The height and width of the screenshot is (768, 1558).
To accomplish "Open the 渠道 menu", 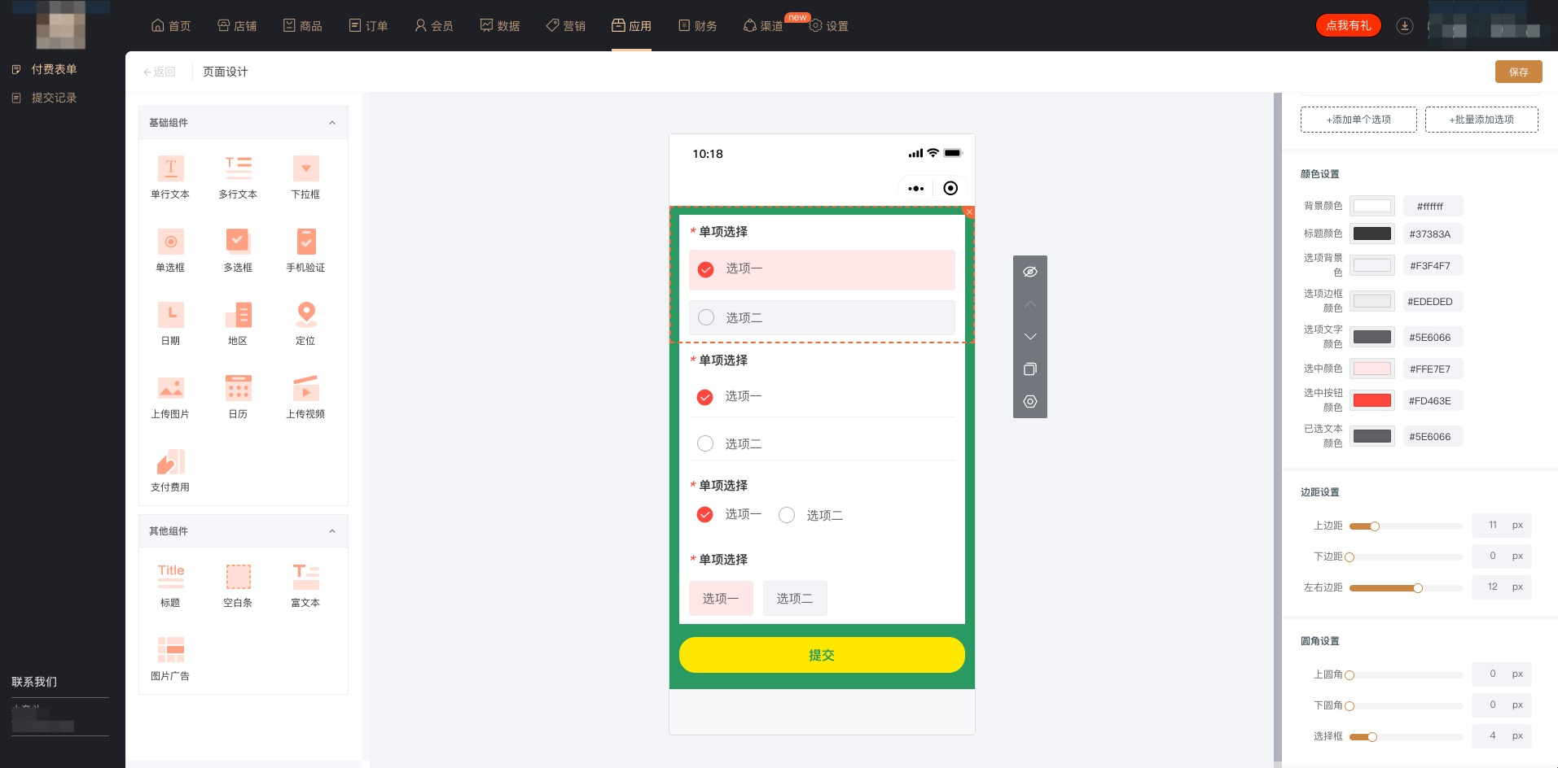I will point(764,26).
